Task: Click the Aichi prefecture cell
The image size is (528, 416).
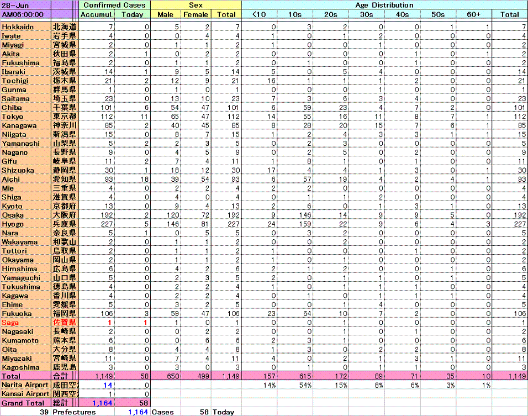Action: pos(25,179)
